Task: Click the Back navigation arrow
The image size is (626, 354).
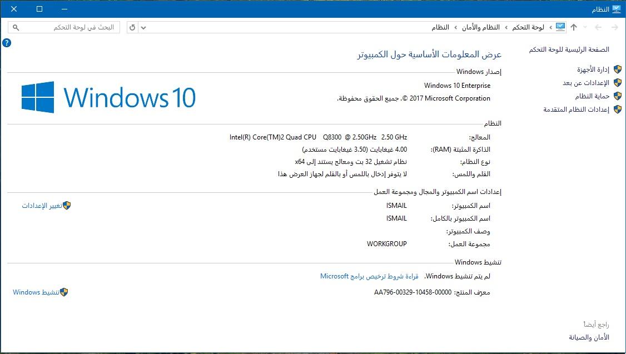Action: 598,27
